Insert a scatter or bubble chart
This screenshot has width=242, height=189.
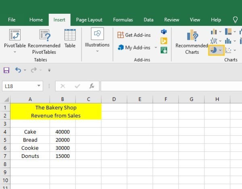pyautogui.click(x=228, y=50)
